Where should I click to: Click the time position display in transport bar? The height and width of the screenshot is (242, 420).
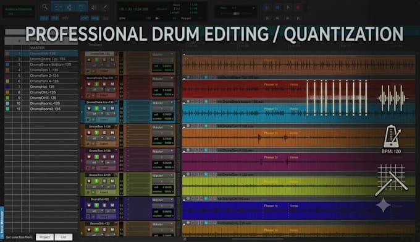[134, 9]
